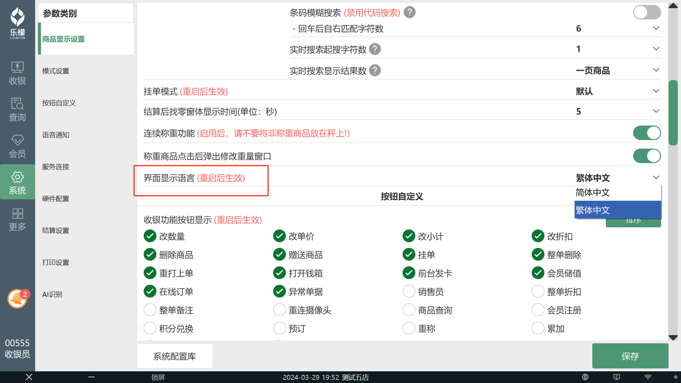The height and width of the screenshot is (383, 681).
Task: Click 锁屏 lock screen
Action: point(158,377)
